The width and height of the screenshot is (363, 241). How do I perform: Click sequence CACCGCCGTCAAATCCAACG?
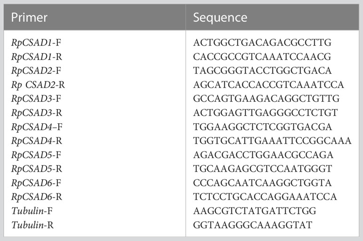pyautogui.click(x=262, y=57)
